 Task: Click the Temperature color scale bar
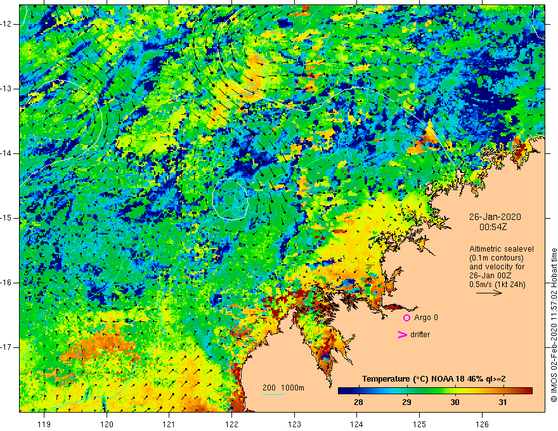pyautogui.click(x=435, y=391)
